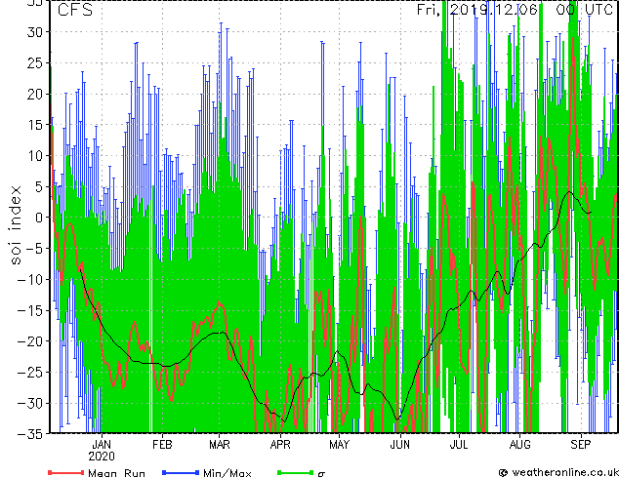Click the 'Mean Run' legend label
This screenshot has width=619, height=478.
pos(116,473)
